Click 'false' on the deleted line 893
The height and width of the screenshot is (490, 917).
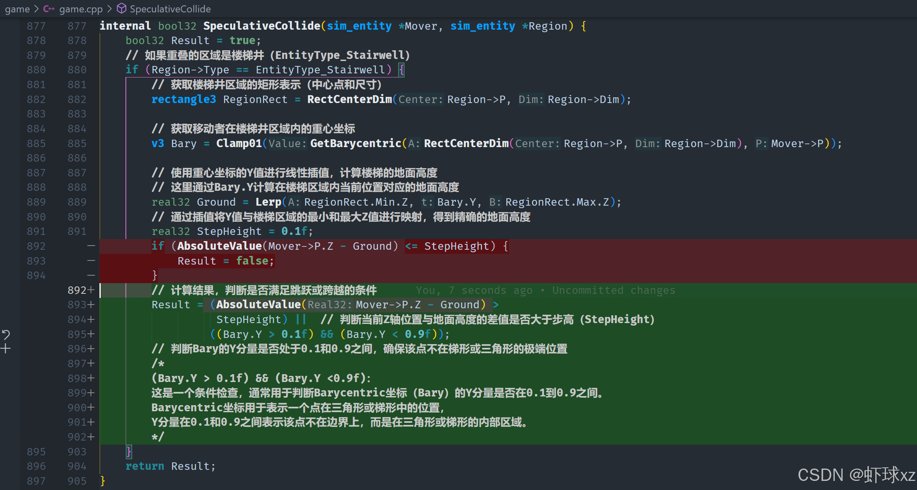pyautogui.click(x=252, y=261)
